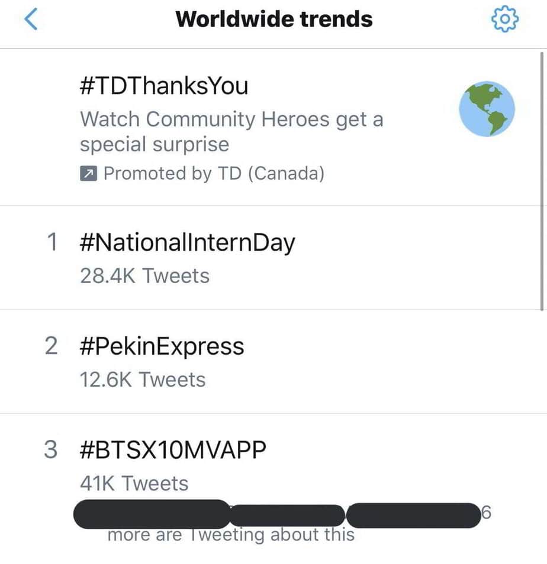Tap rank number 2 beside #PekinExpress
This screenshot has height=564, width=547.
coord(52,346)
